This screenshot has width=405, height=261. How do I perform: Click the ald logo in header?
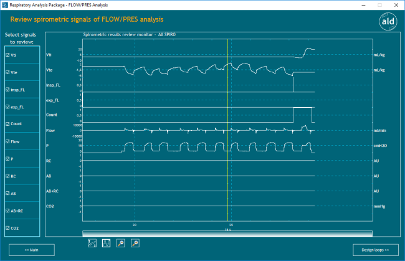click(x=388, y=22)
